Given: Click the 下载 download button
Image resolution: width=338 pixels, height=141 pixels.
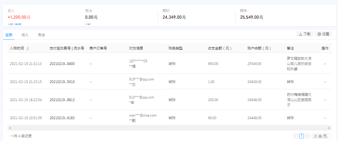Looking at the screenshot, I should tap(304, 34).
